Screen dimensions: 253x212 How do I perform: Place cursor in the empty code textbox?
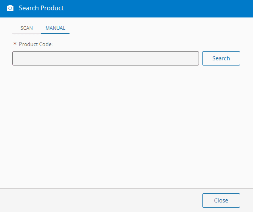[x=105, y=58]
